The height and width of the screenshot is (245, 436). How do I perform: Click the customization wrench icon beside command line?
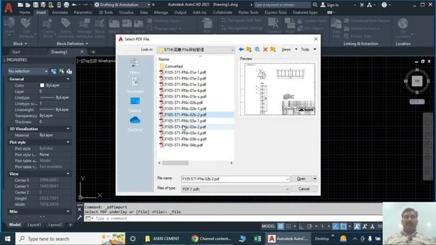pyautogui.click(x=80, y=218)
